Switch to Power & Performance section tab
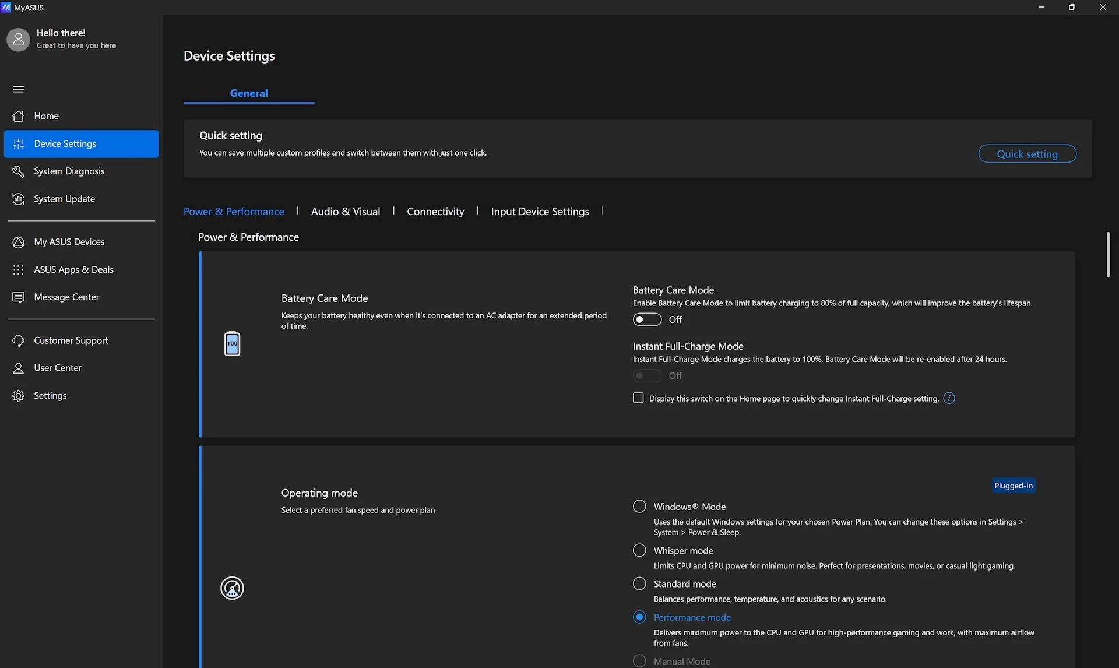 (234, 212)
